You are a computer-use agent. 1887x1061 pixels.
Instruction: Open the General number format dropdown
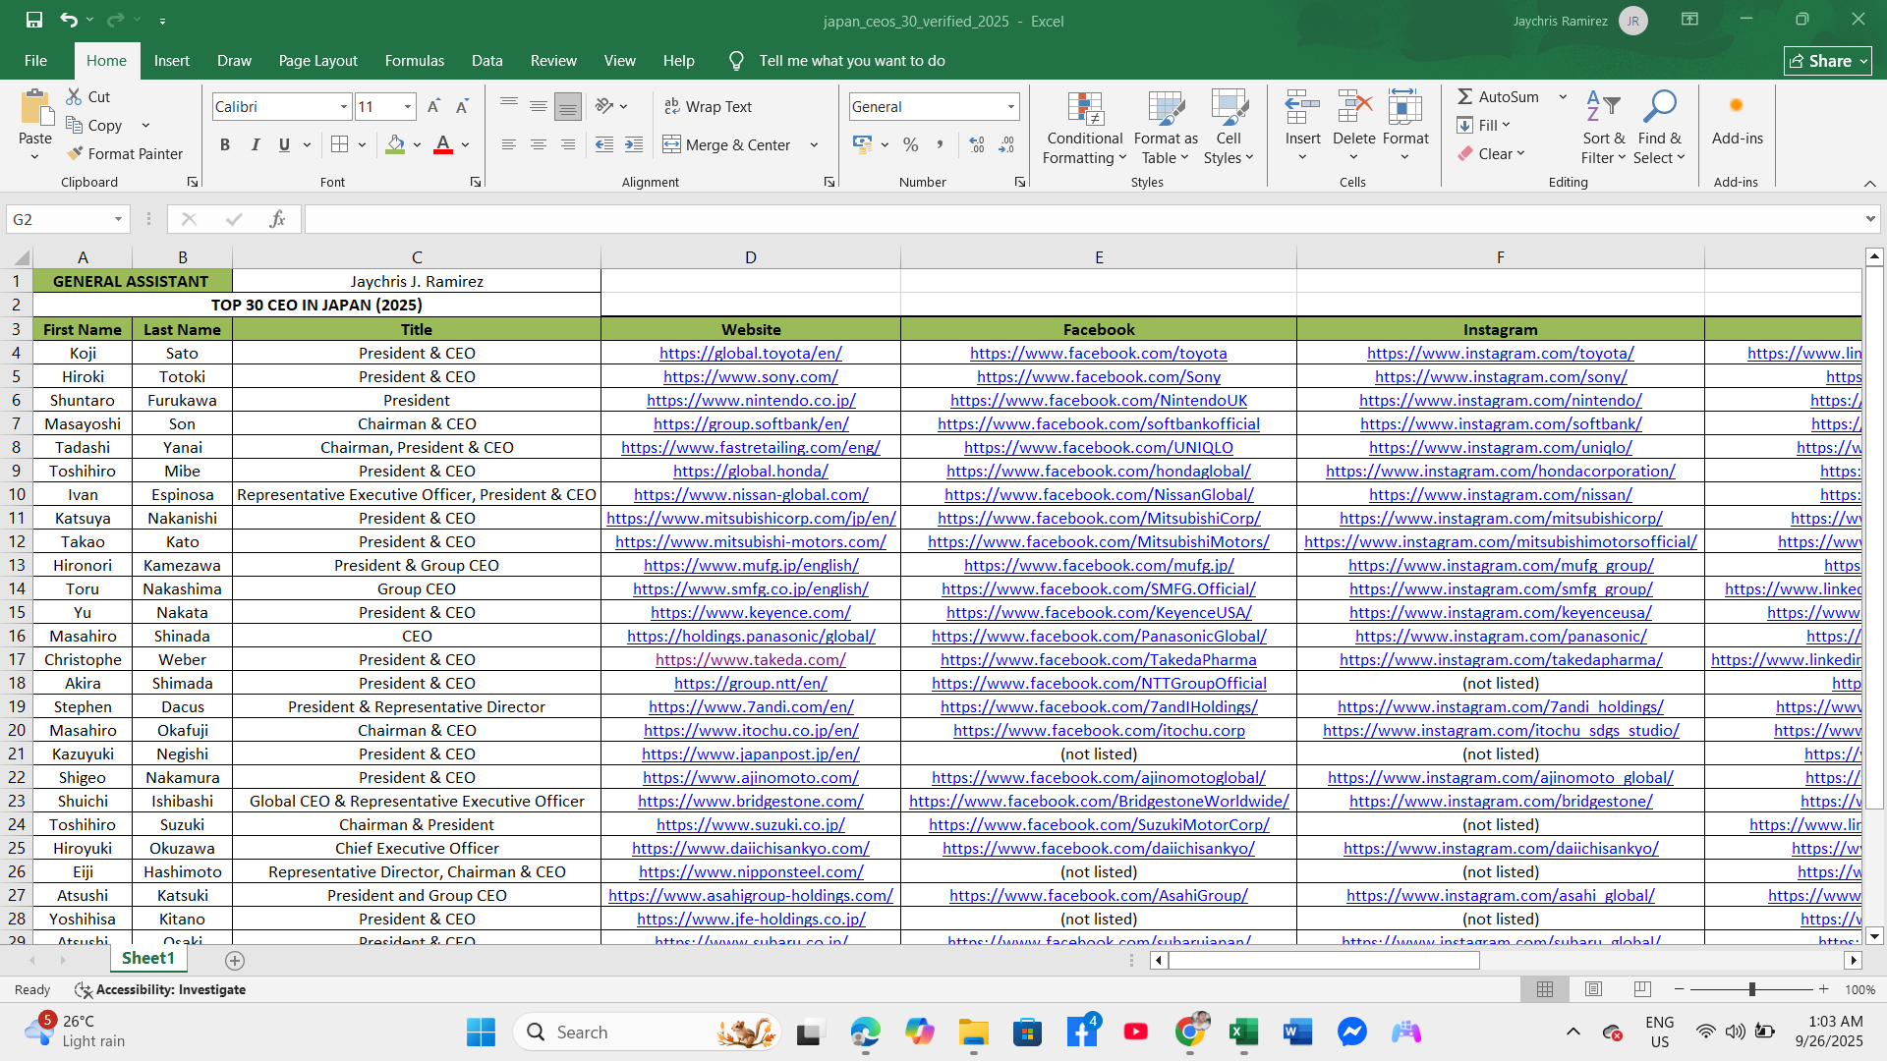pyautogui.click(x=1010, y=106)
